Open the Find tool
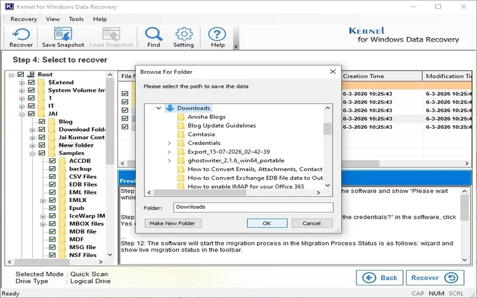This screenshot has width=477, height=298. pos(154,38)
